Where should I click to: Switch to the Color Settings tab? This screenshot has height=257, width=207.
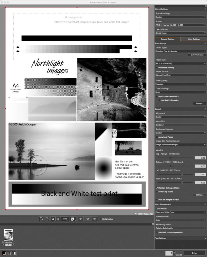pos(194,39)
